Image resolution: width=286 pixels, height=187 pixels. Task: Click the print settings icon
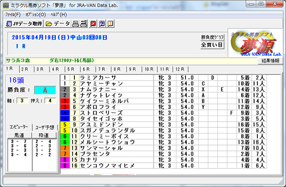(x=84, y=24)
